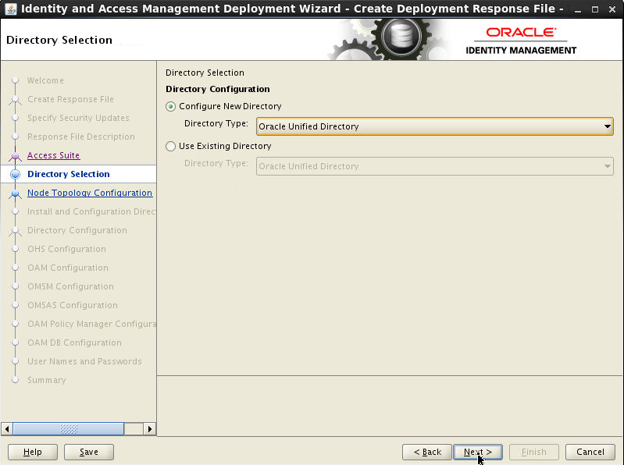This screenshot has height=465, width=624.
Task: Click the OHS Configuration step text
Action: coord(67,249)
